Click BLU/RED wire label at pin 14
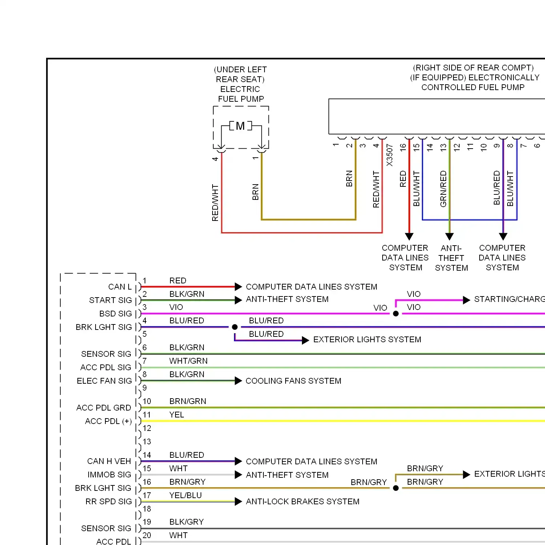545x545 pixels. [x=187, y=455]
